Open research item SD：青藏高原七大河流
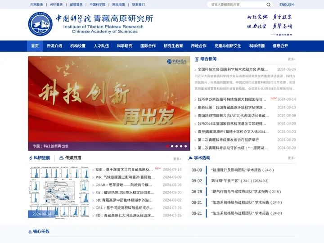The height and width of the screenshot is (243, 324). (125, 216)
